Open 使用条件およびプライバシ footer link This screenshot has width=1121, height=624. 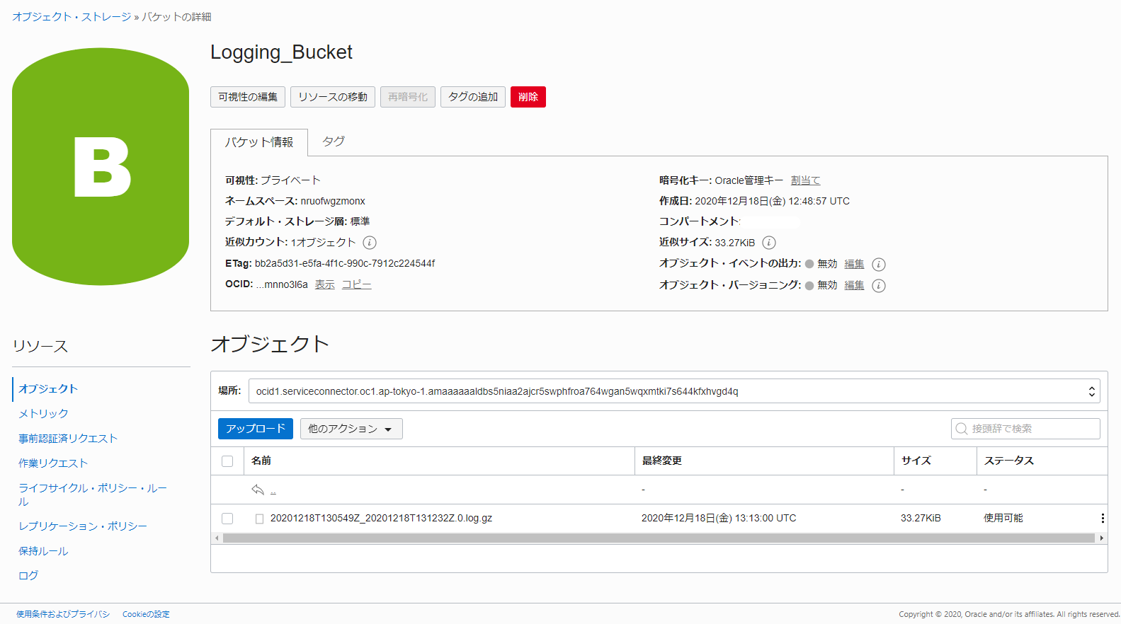coord(63,614)
